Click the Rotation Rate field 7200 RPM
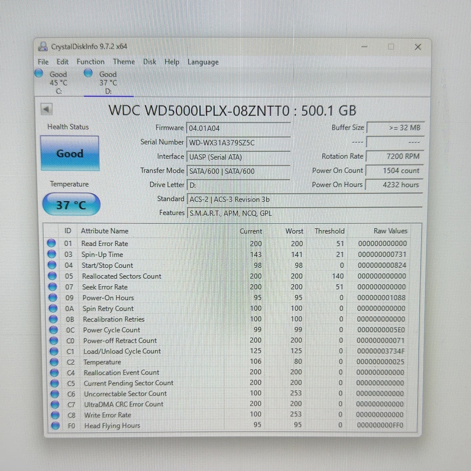This screenshot has width=471, height=471. [x=395, y=156]
